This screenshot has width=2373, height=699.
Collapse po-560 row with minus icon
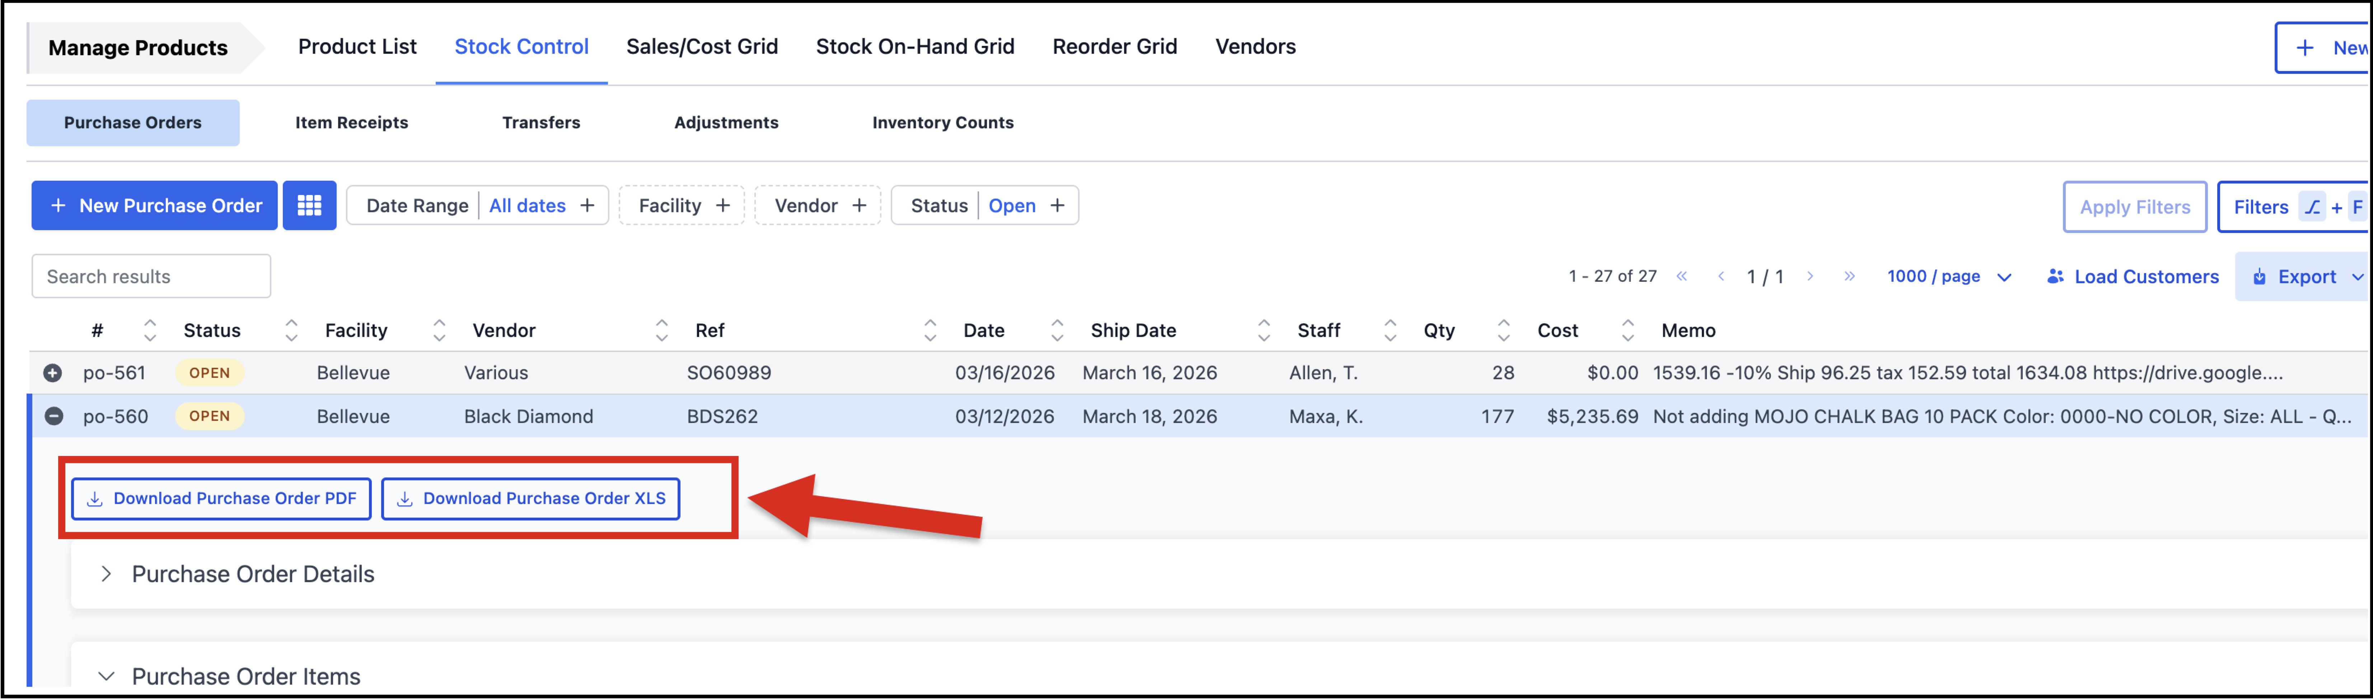[x=53, y=416]
